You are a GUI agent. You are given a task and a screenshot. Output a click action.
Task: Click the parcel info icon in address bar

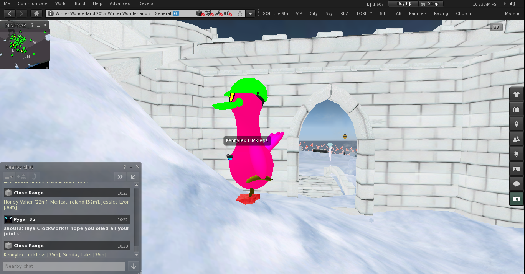[50, 13]
